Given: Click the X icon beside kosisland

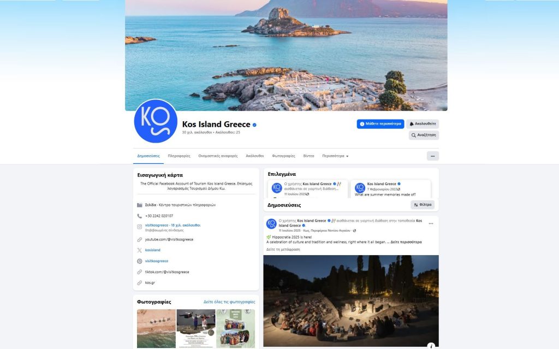Looking at the screenshot, I should tap(140, 250).
